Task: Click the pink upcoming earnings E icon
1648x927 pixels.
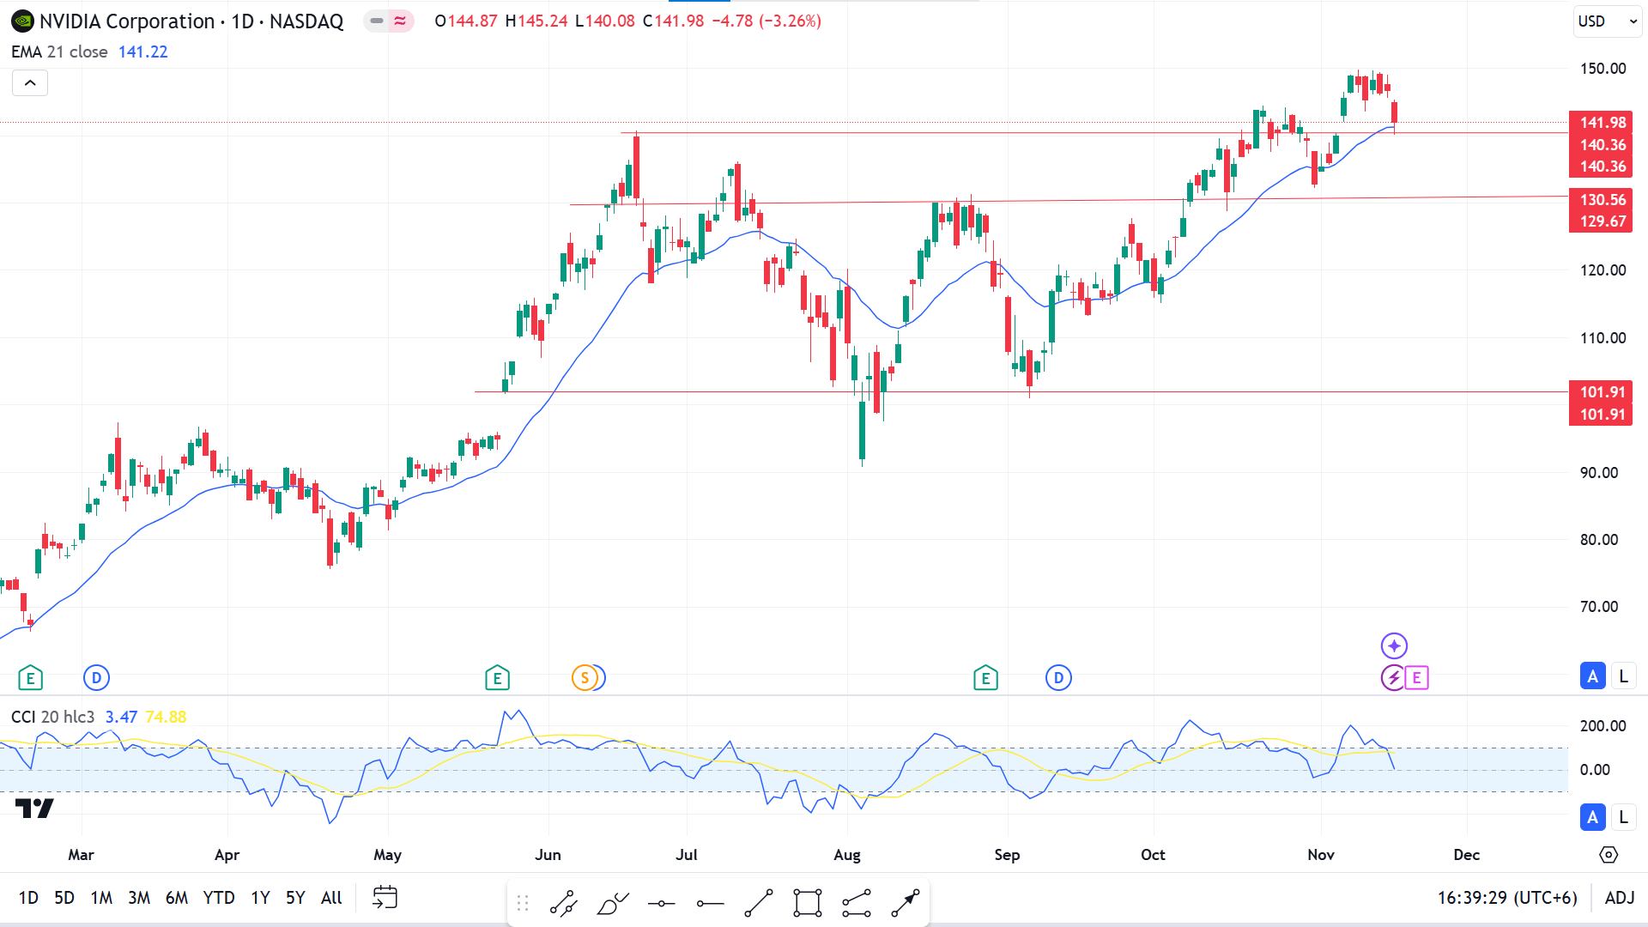Action: [x=1416, y=678]
